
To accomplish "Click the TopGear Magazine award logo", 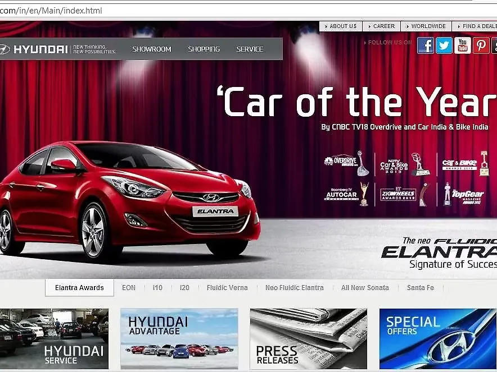I will pos(464,194).
